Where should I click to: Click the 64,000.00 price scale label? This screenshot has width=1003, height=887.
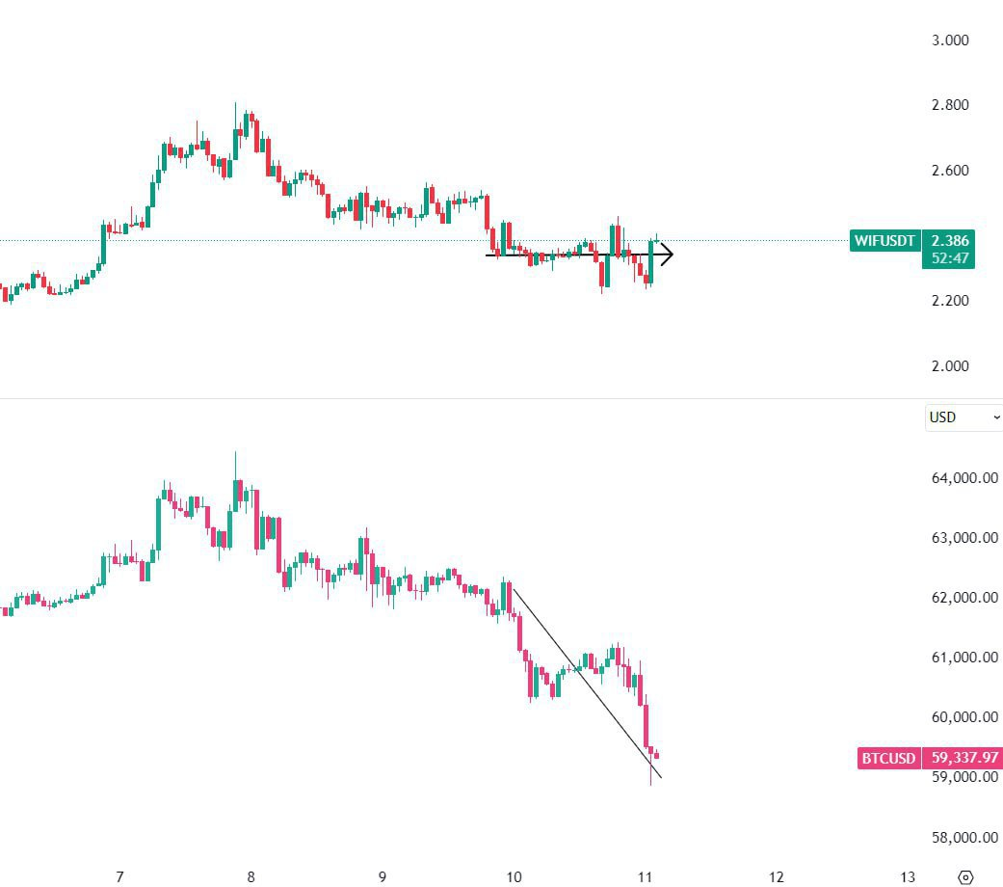(963, 478)
